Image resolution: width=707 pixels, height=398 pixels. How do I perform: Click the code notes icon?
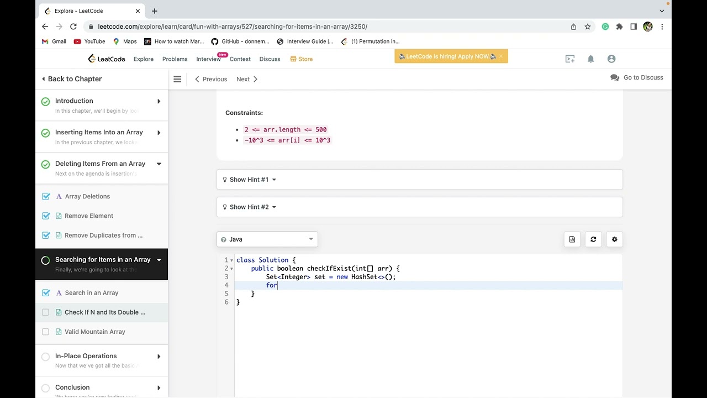coord(572,239)
